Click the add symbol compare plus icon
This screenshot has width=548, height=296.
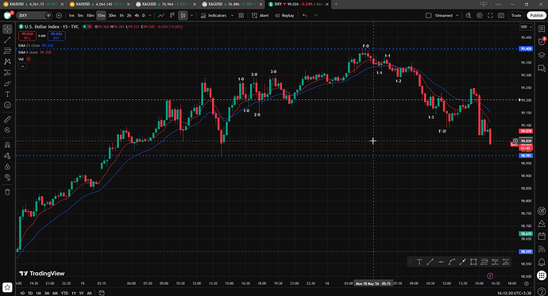tap(59, 15)
